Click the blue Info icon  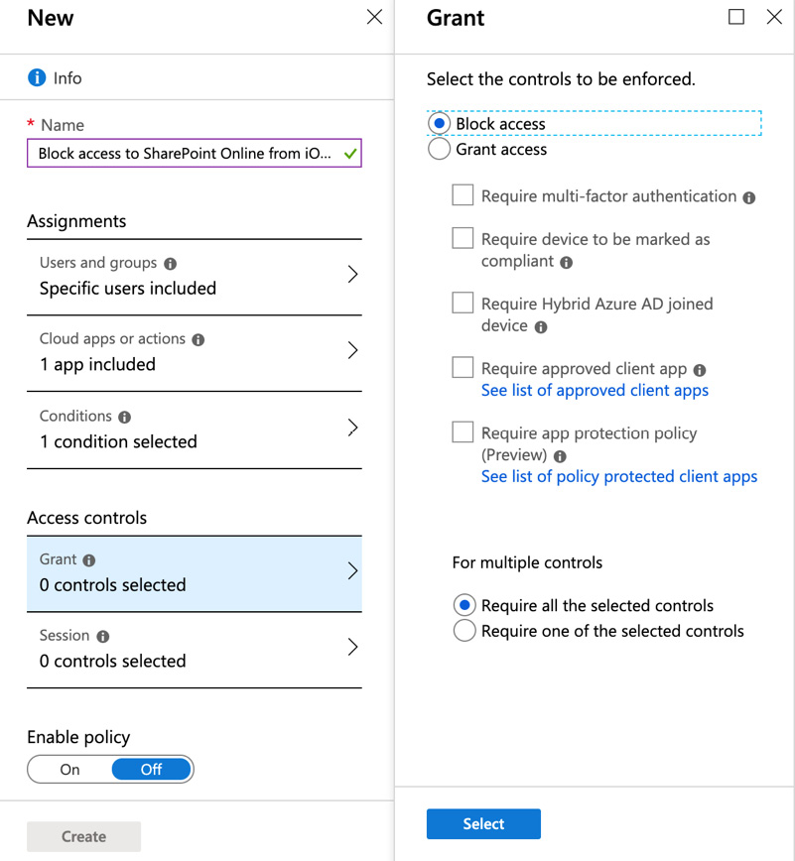tap(37, 77)
